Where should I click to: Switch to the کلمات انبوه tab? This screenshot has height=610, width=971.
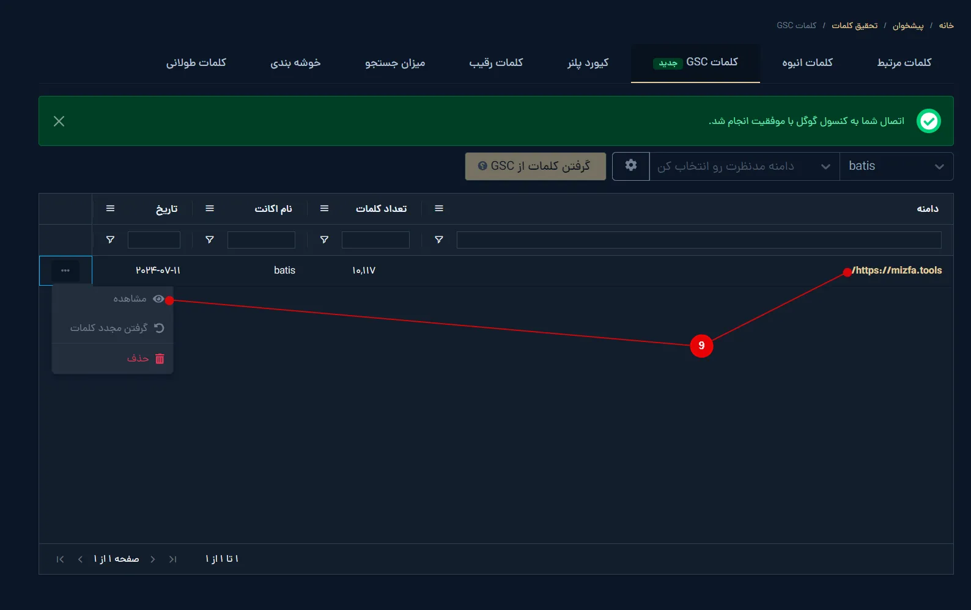[x=807, y=63]
